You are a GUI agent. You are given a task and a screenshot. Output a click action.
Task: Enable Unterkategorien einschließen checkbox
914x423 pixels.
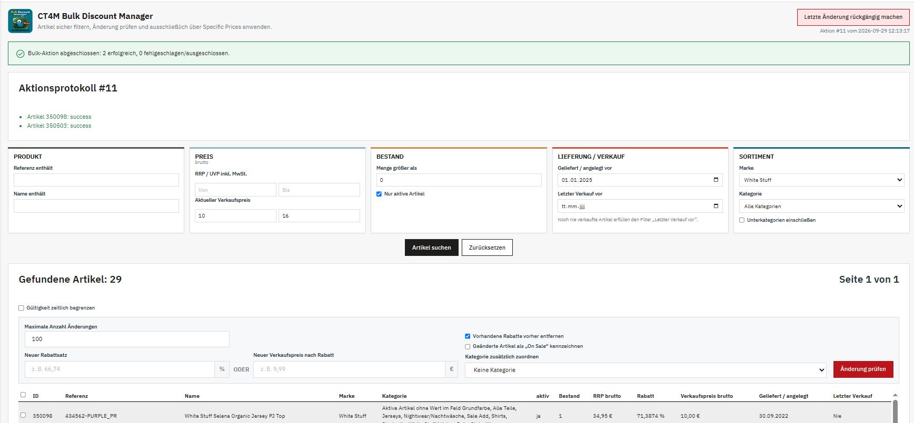click(x=742, y=220)
